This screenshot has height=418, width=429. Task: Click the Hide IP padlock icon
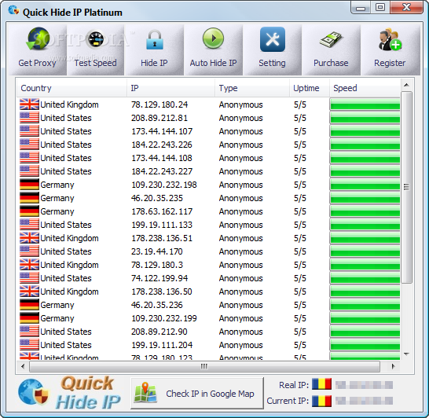click(x=155, y=39)
